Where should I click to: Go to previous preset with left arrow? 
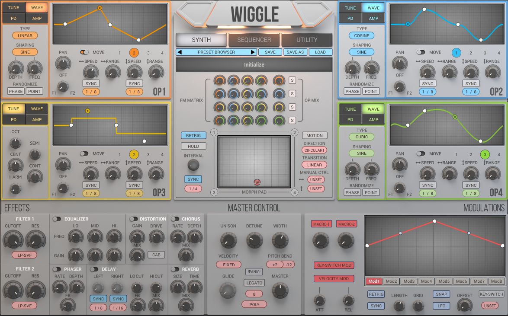click(180, 52)
